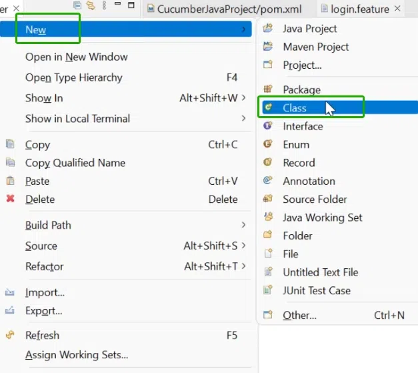Screen dimensions: 418x373
Task: Open the Refactor submenu arrow
Action: pyautogui.click(x=244, y=266)
